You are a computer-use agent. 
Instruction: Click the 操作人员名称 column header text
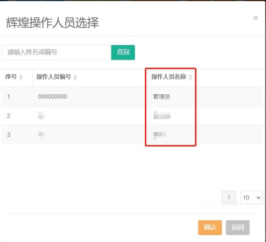(x=169, y=77)
